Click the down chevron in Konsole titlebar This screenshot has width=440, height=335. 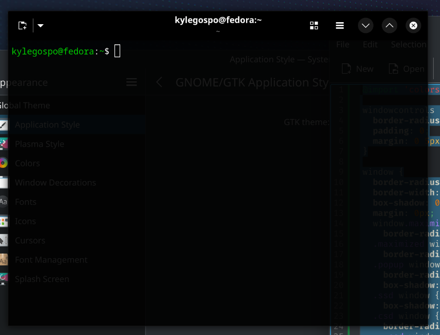tap(365, 25)
